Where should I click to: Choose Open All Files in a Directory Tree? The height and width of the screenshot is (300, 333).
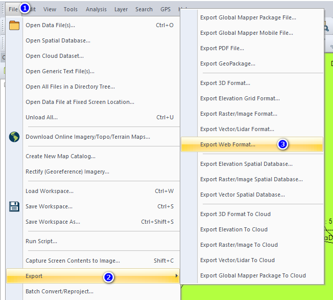93,87
